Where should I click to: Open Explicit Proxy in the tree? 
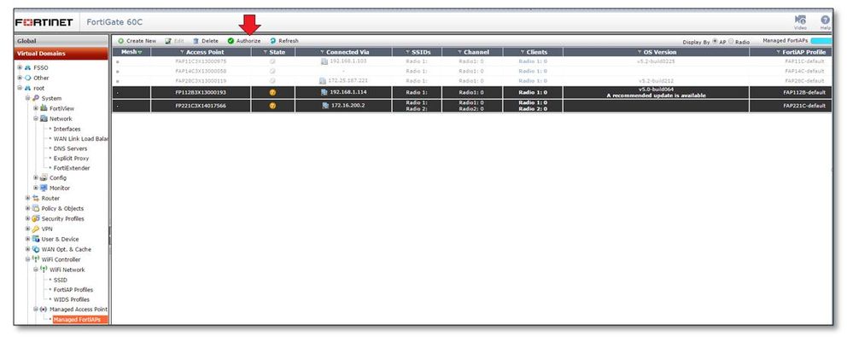(x=71, y=159)
